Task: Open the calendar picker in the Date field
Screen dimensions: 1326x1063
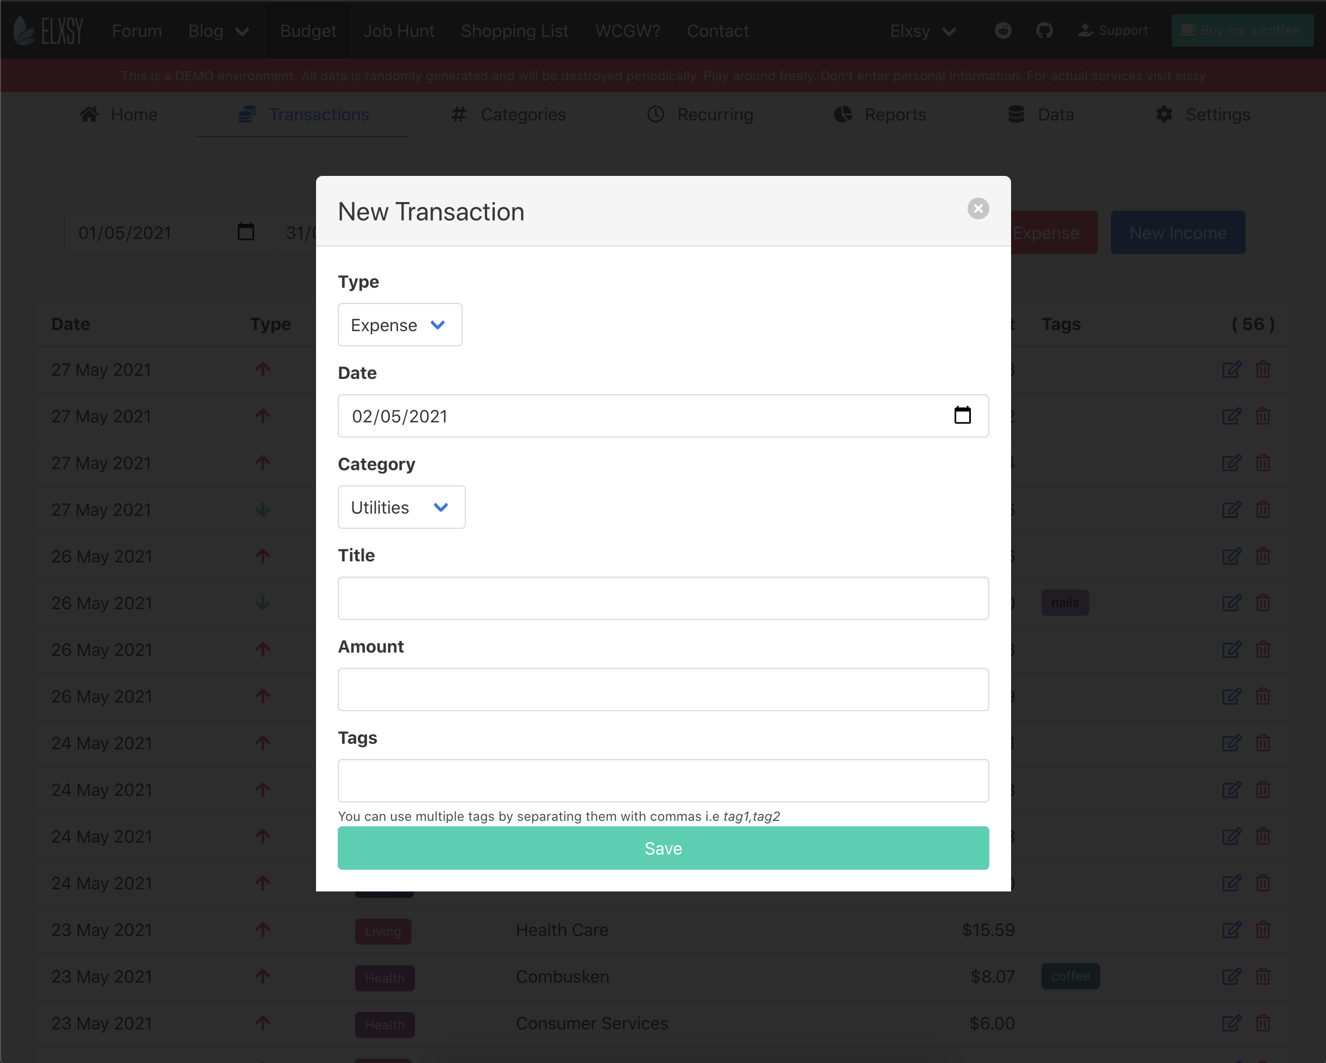Action: point(962,416)
